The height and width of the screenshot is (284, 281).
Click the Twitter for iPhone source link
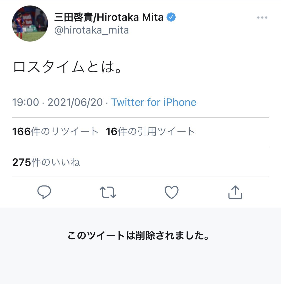[x=154, y=102]
